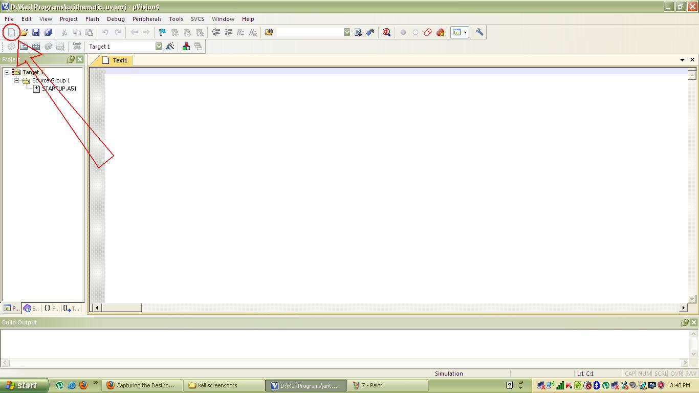Open Manage Multi-Project Workspace icon

(x=199, y=47)
